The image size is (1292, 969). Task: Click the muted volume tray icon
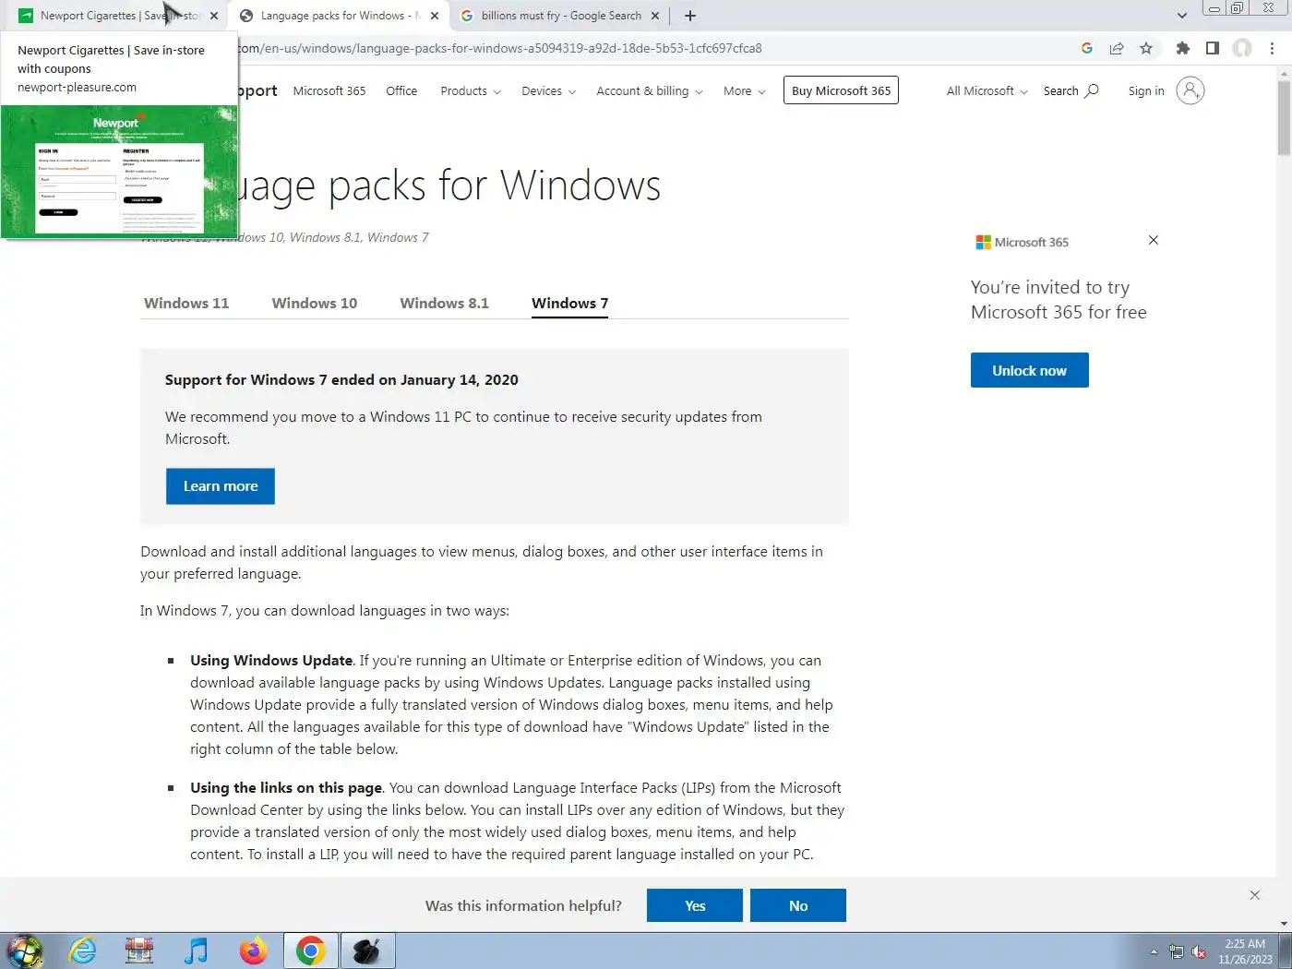[x=1199, y=951]
